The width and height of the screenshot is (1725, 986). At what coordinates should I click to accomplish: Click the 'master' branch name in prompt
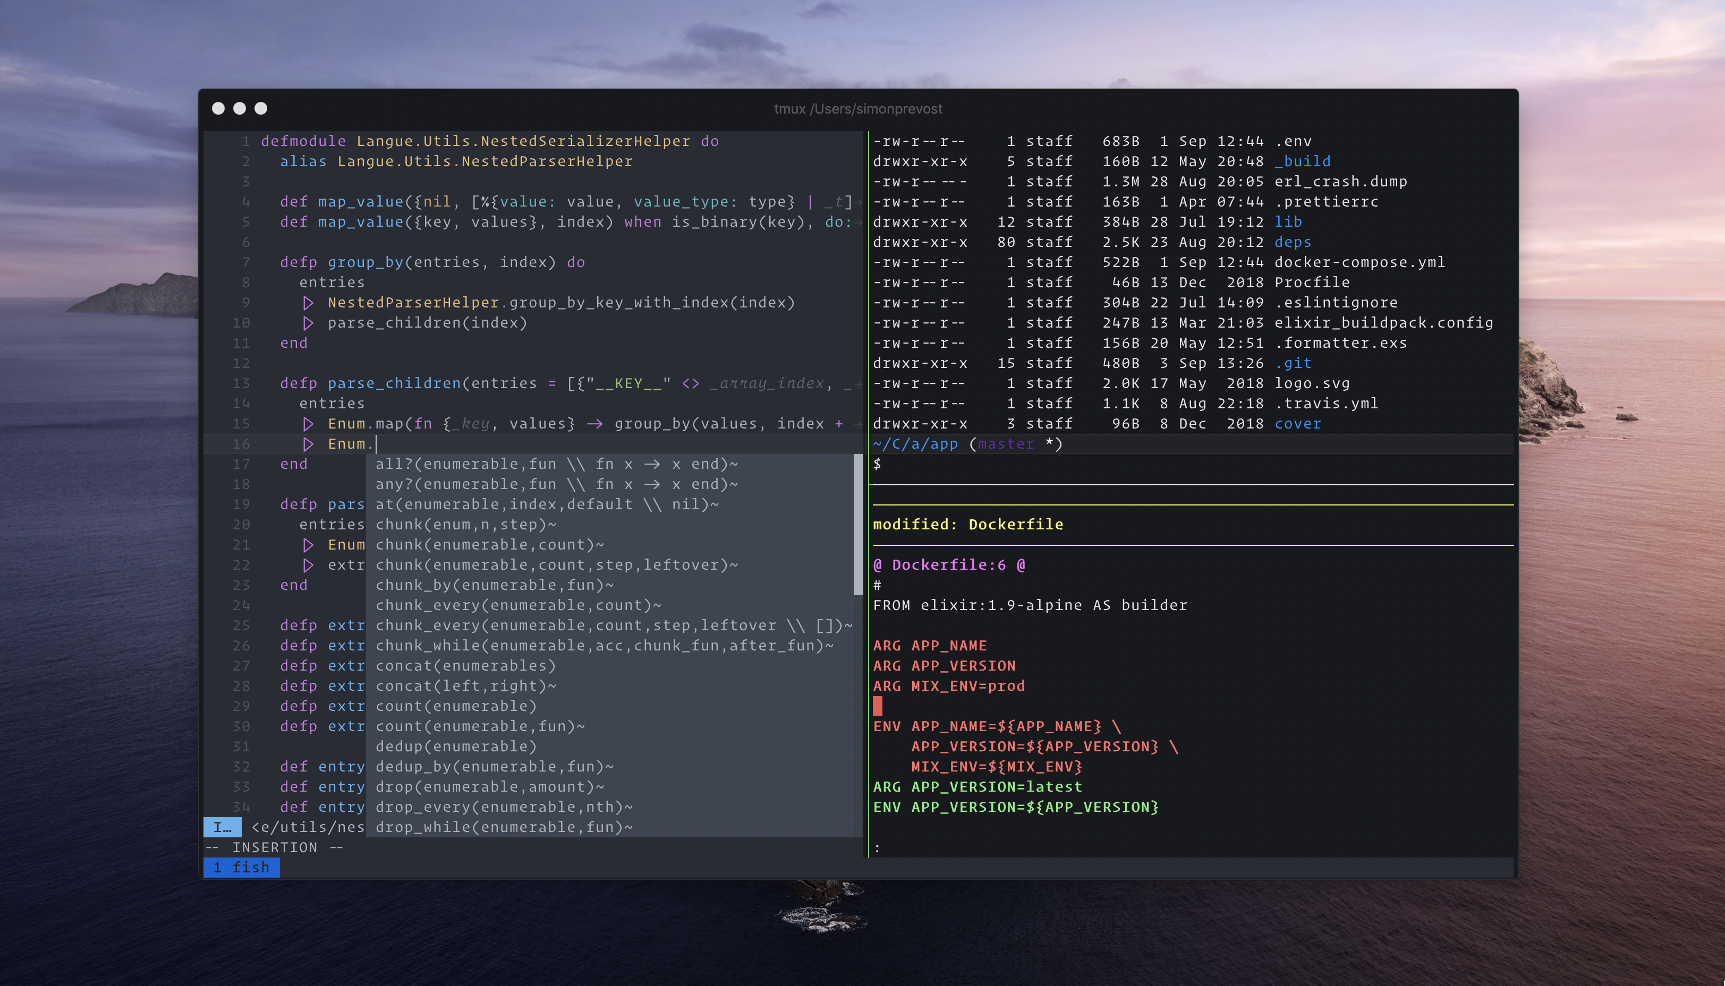pos(1006,444)
